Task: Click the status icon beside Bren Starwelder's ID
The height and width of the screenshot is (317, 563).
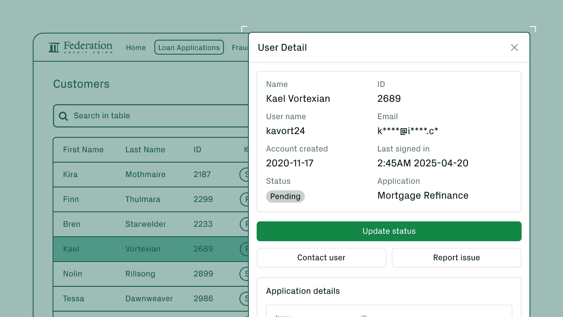Action: click(246, 224)
